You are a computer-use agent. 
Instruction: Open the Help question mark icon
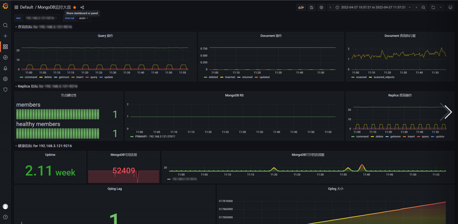click(5, 217)
